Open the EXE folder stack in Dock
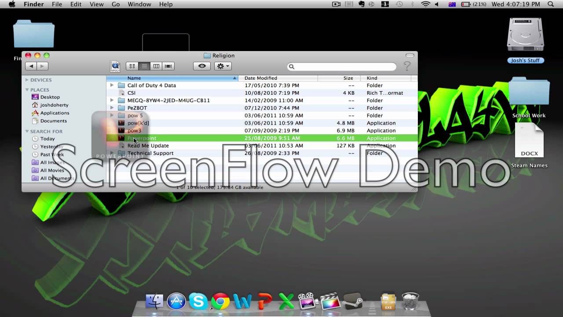563x317 pixels. (388, 302)
